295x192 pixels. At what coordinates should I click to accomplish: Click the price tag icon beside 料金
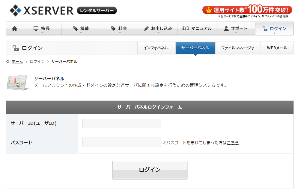(113, 29)
